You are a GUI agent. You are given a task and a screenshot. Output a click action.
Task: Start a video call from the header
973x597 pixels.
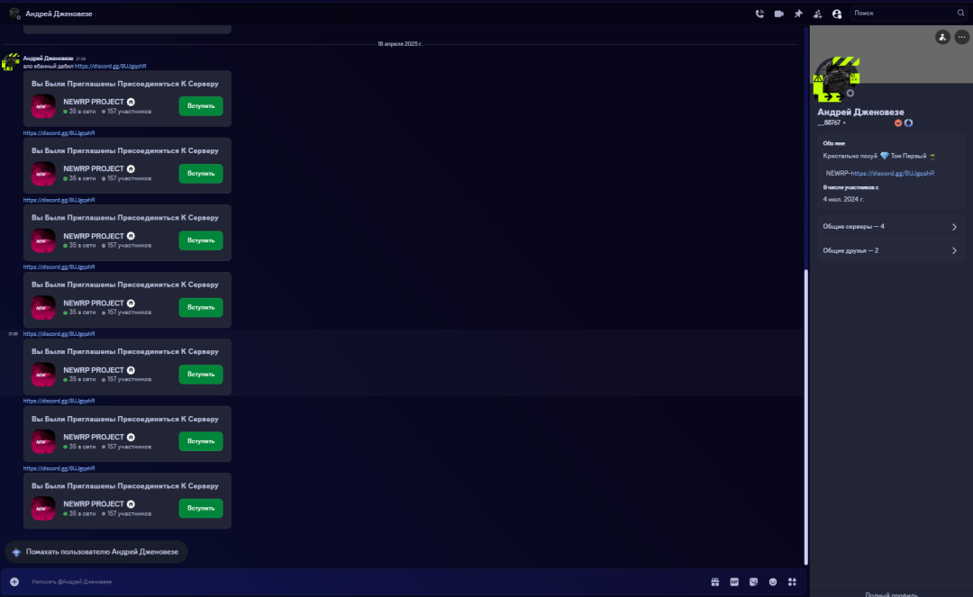click(x=778, y=14)
